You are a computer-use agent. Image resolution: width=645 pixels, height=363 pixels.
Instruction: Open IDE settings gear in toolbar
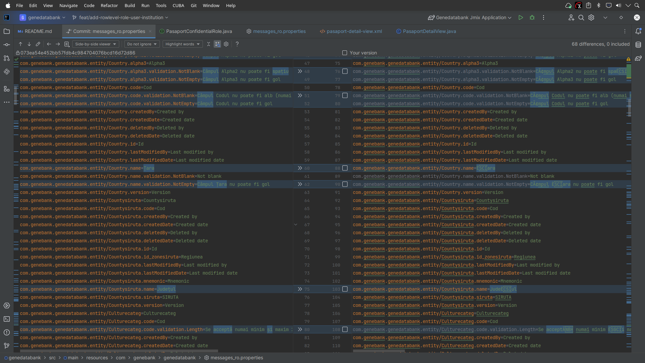[591, 17]
